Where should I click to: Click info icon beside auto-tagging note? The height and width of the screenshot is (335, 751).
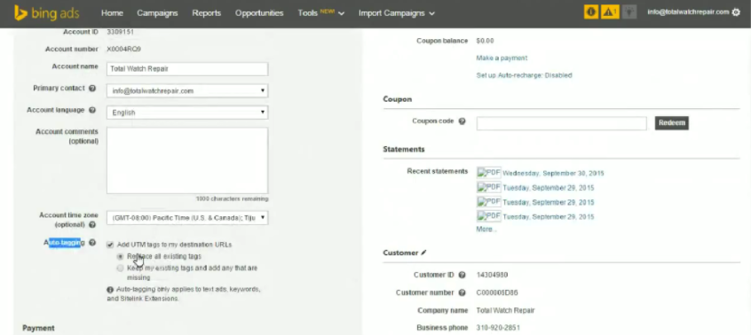(110, 290)
